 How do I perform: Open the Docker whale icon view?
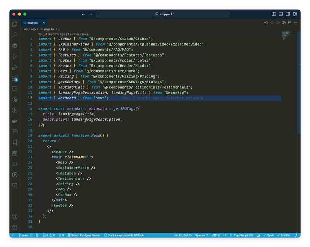click(x=15, y=121)
